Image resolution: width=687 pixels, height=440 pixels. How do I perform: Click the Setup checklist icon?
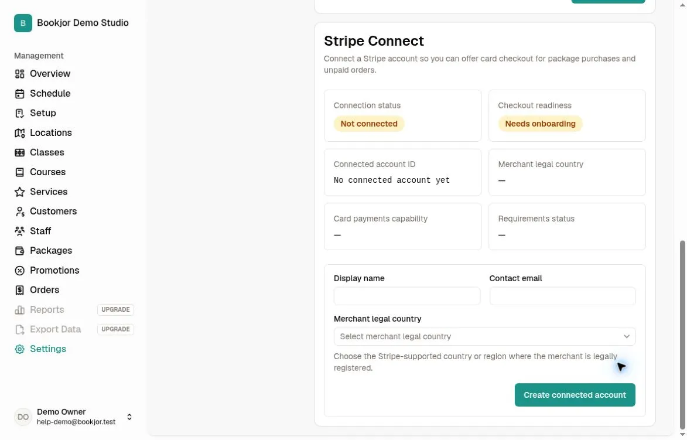[20, 113]
